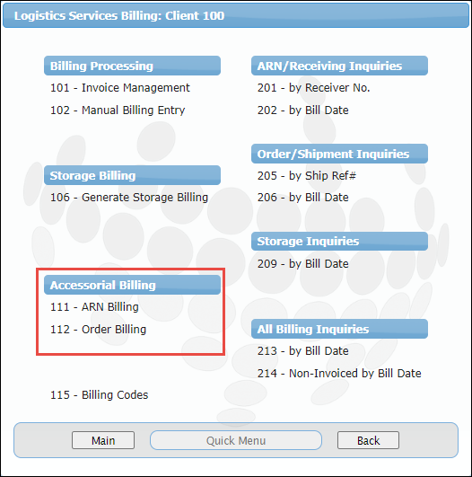This screenshot has height=477, width=472.
Task: Open 213 - by Bill Date
Action: tap(302, 351)
